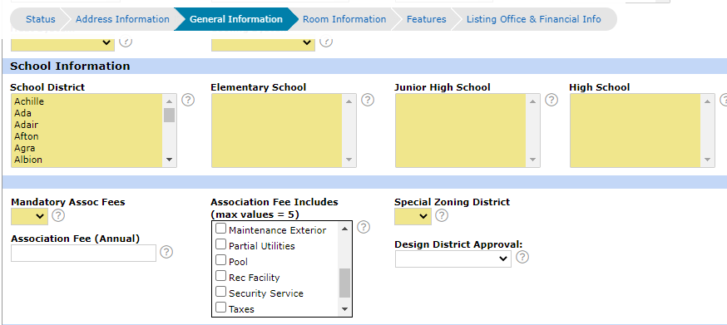Go to the Features tab
Screen dimensions: 727x325
pos(426,19)
